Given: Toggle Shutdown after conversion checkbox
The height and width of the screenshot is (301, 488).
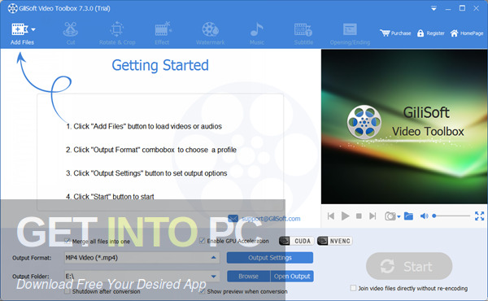Looking at the screenshot, I should click(68, 291).
